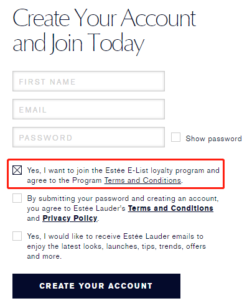Click the 'latest looks, launches, tips' text line
This screenshot has height=306, width=247.
point(116,246)
